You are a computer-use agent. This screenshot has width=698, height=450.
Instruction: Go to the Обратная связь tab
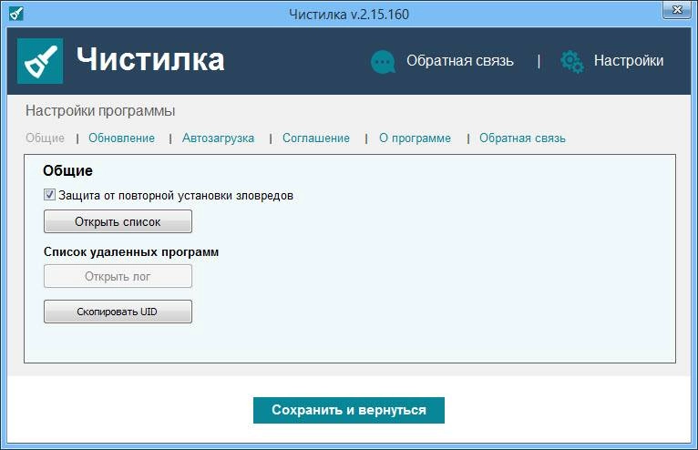[x=522, y=138]
